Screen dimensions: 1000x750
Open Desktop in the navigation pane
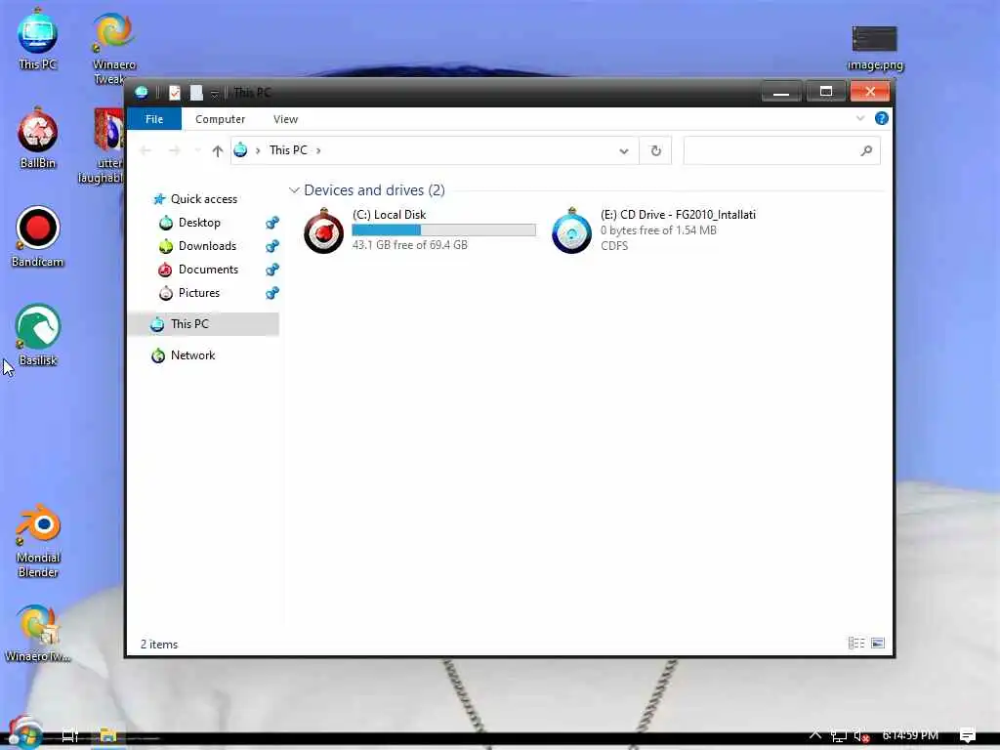[x=190, y=223]
